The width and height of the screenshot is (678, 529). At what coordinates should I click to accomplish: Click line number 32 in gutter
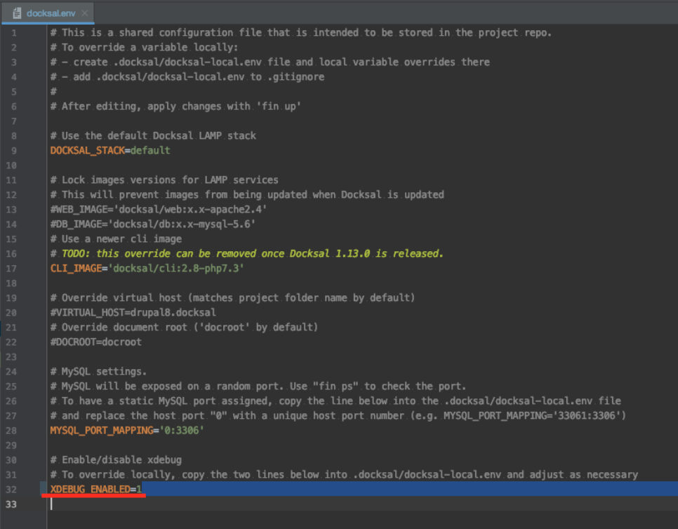[x=11, y=490]
